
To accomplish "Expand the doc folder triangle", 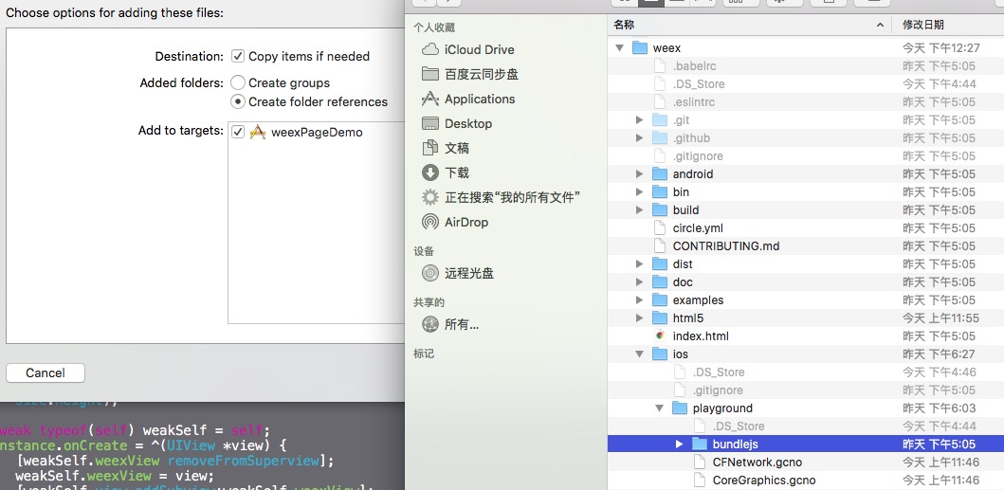I will 639,281.
